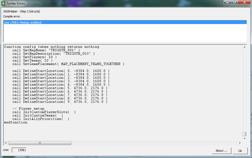Viewport: 252px width, 158px height.
Task: Click the '// Player setup' comment line
Action: [28, 109]
